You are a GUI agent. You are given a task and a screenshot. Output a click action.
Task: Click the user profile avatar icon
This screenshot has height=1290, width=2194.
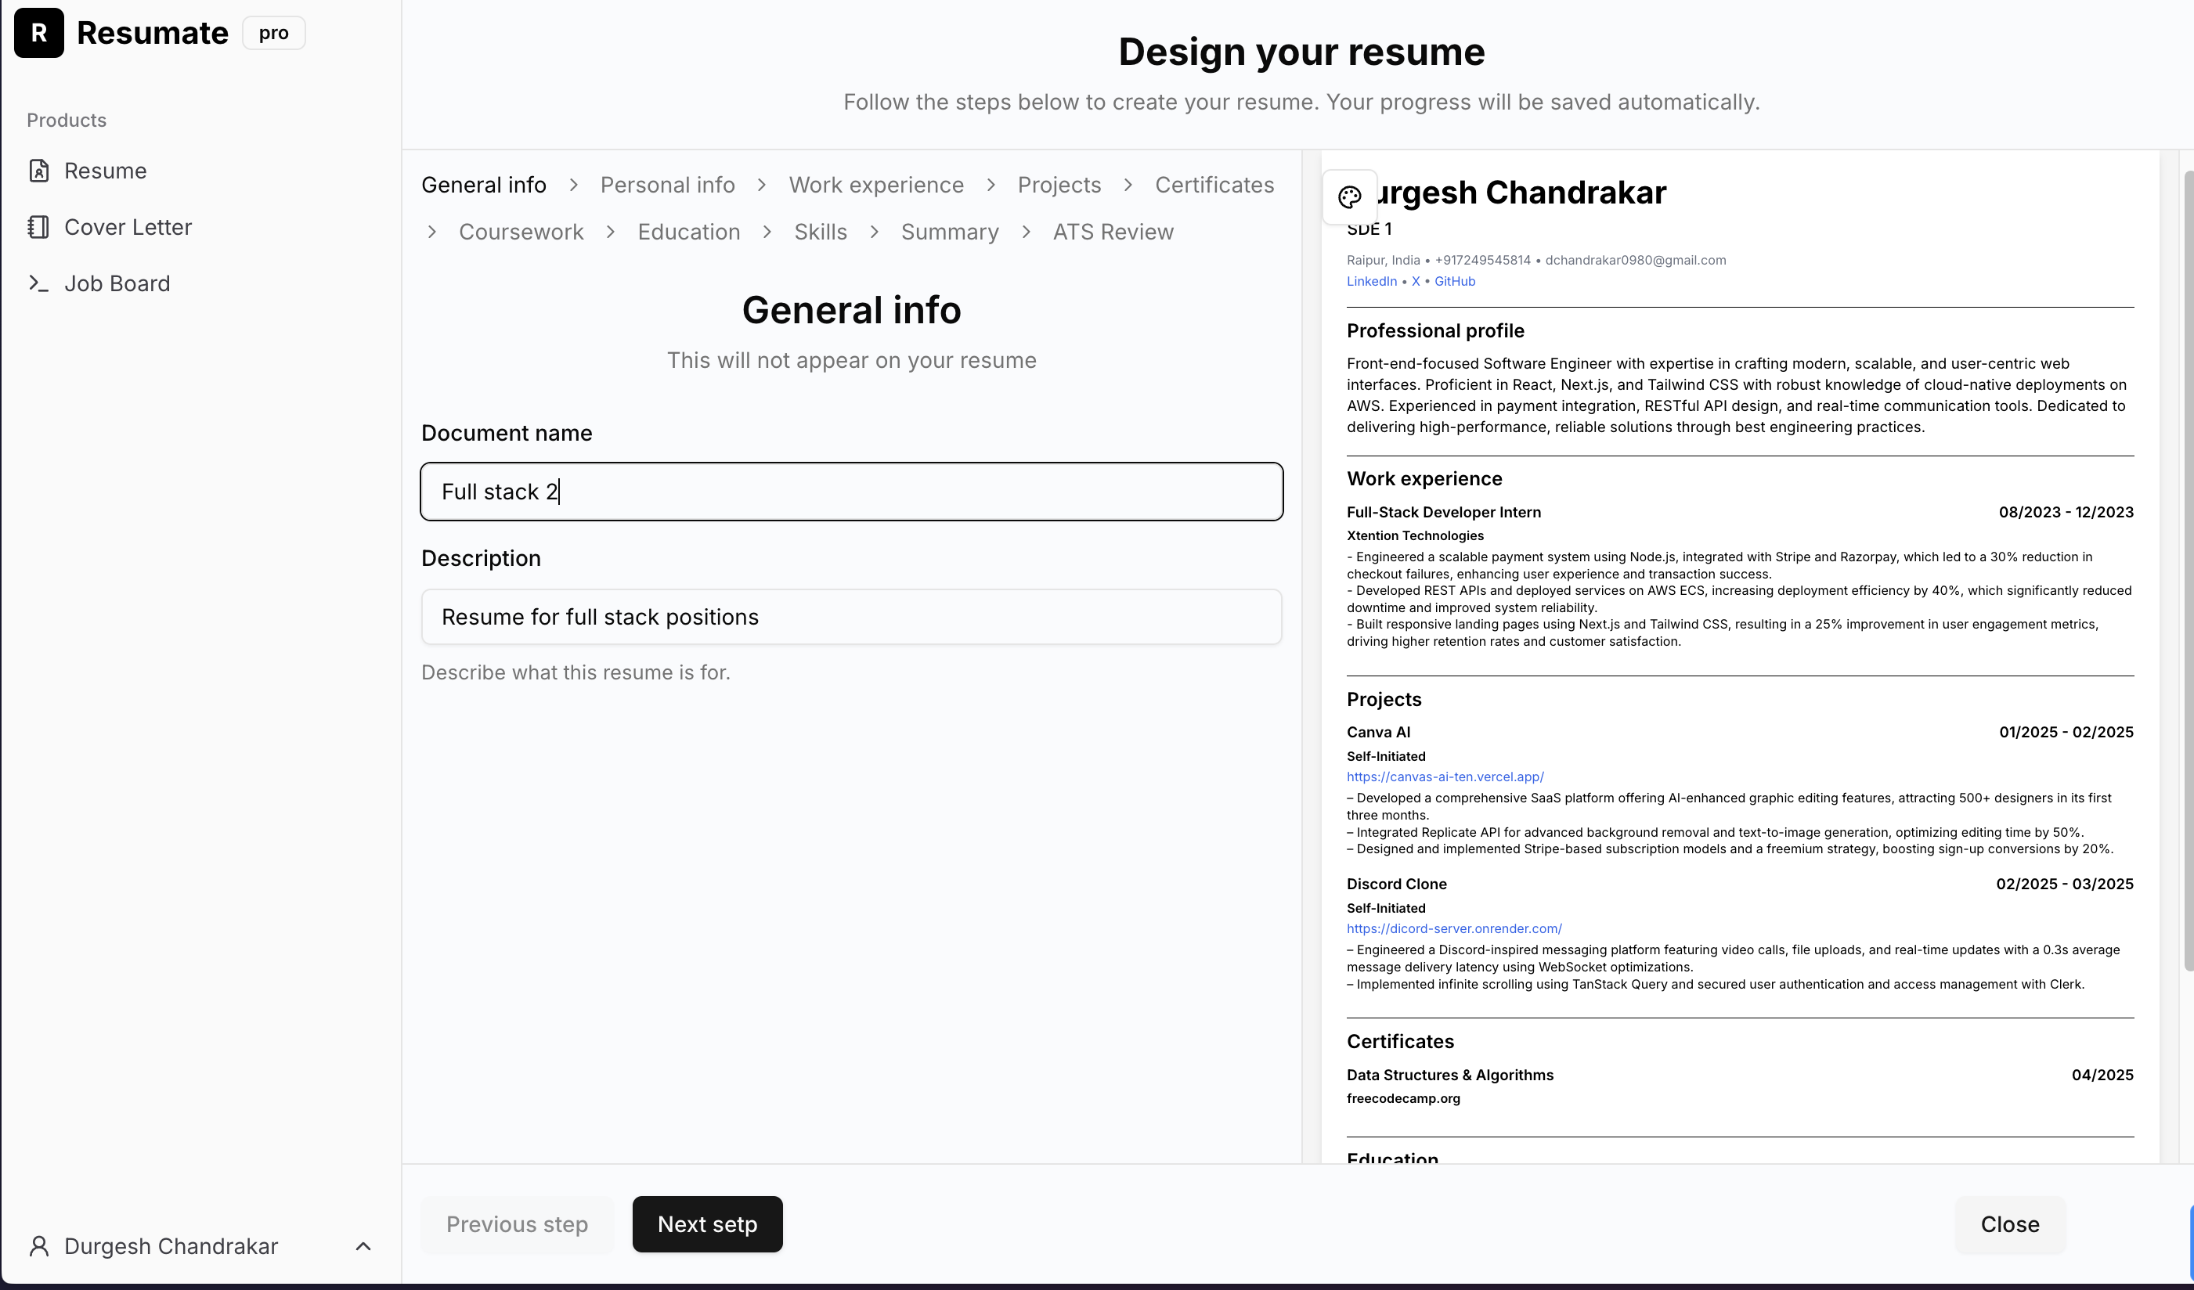click(x=38, y=1246)
